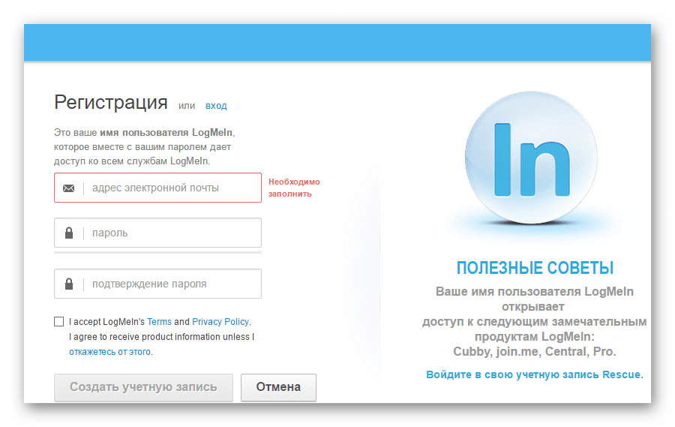Viewport: 675px width, 427px height.
Task: Click the ПОЛЕЗНЫЕ СОВЕТЫ heading
Action: (534, 268)
